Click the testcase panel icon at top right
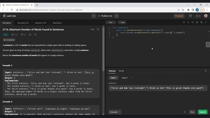Image resolution: width=210 pixels, height=118 pixels. click(206, 71)
